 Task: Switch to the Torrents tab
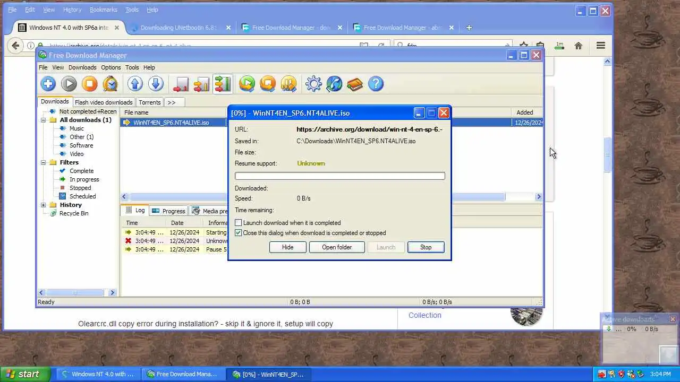(x=150, y=102)
